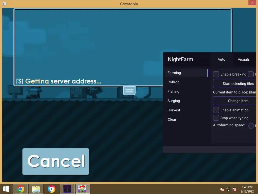Select the Autofarming speed radio option

coord(251,126)
